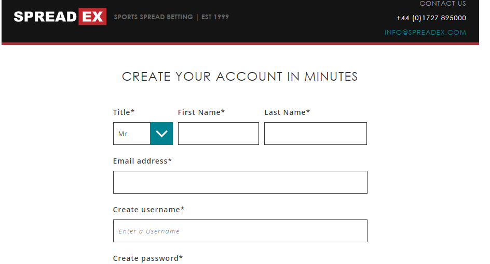
Task: Click the 'EST 1999' text in header
Action: point(215,17)
